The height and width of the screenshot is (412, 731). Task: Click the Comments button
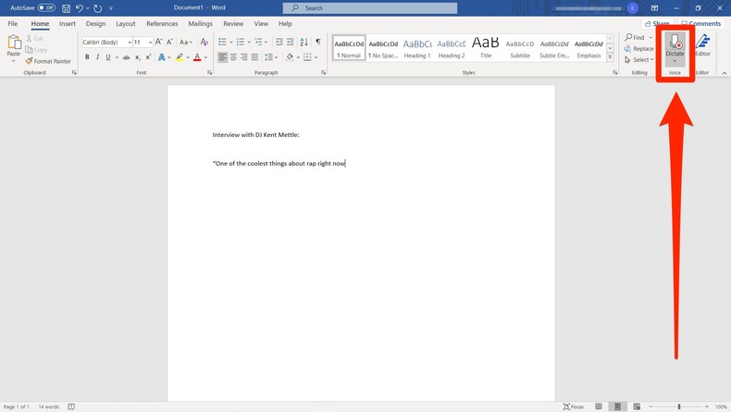(701, 24)
